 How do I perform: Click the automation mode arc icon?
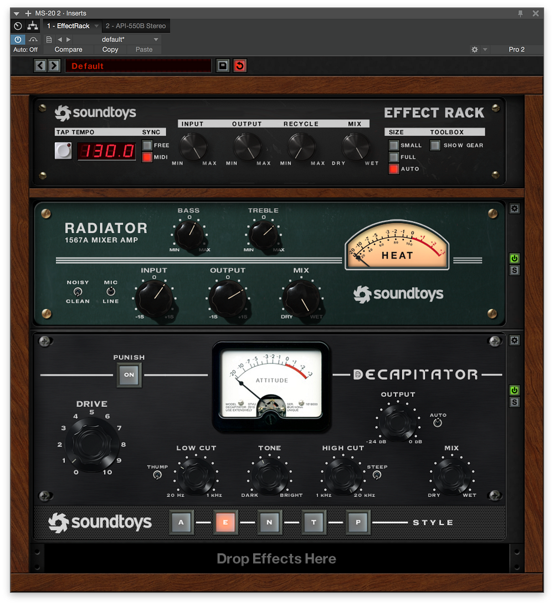[33, 39]
